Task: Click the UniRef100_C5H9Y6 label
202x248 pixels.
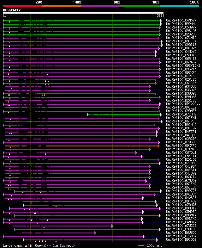Action: [181, 55]
